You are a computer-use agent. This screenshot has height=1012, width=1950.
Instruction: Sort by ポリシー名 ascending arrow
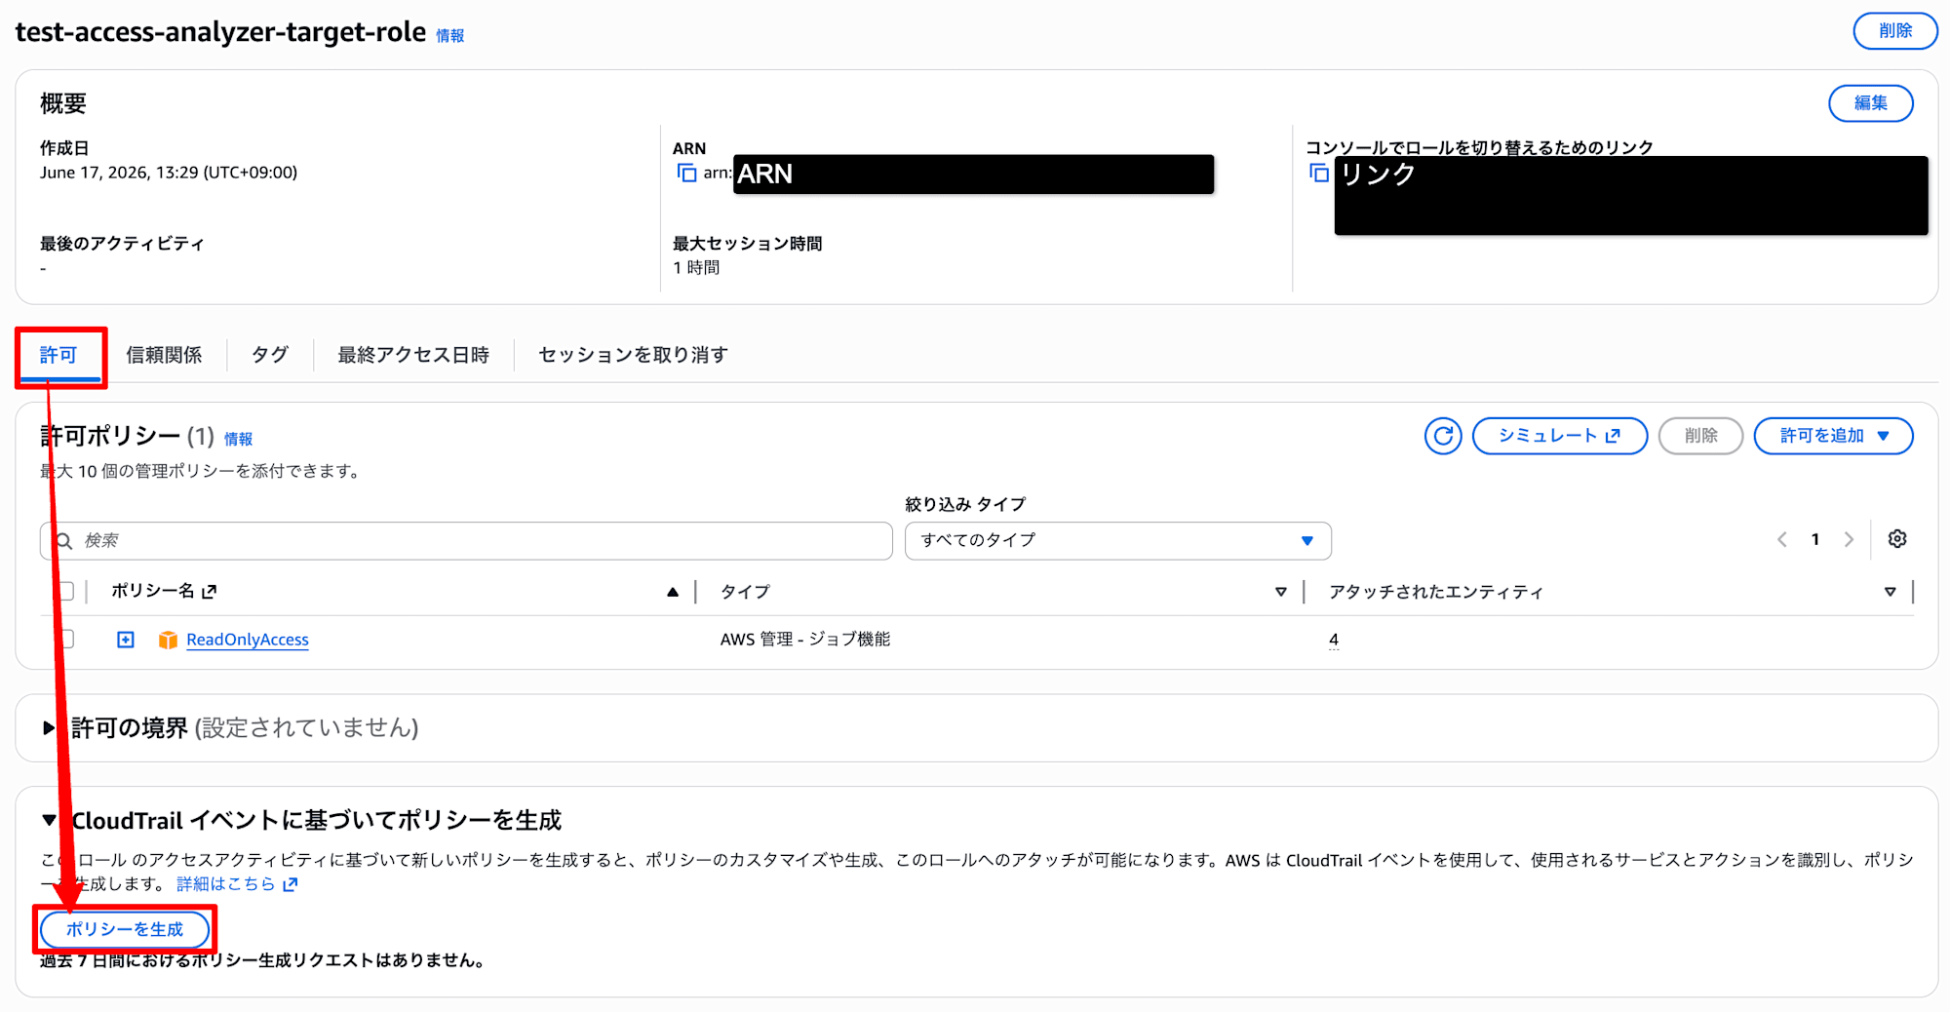click(x=673, y=592)
